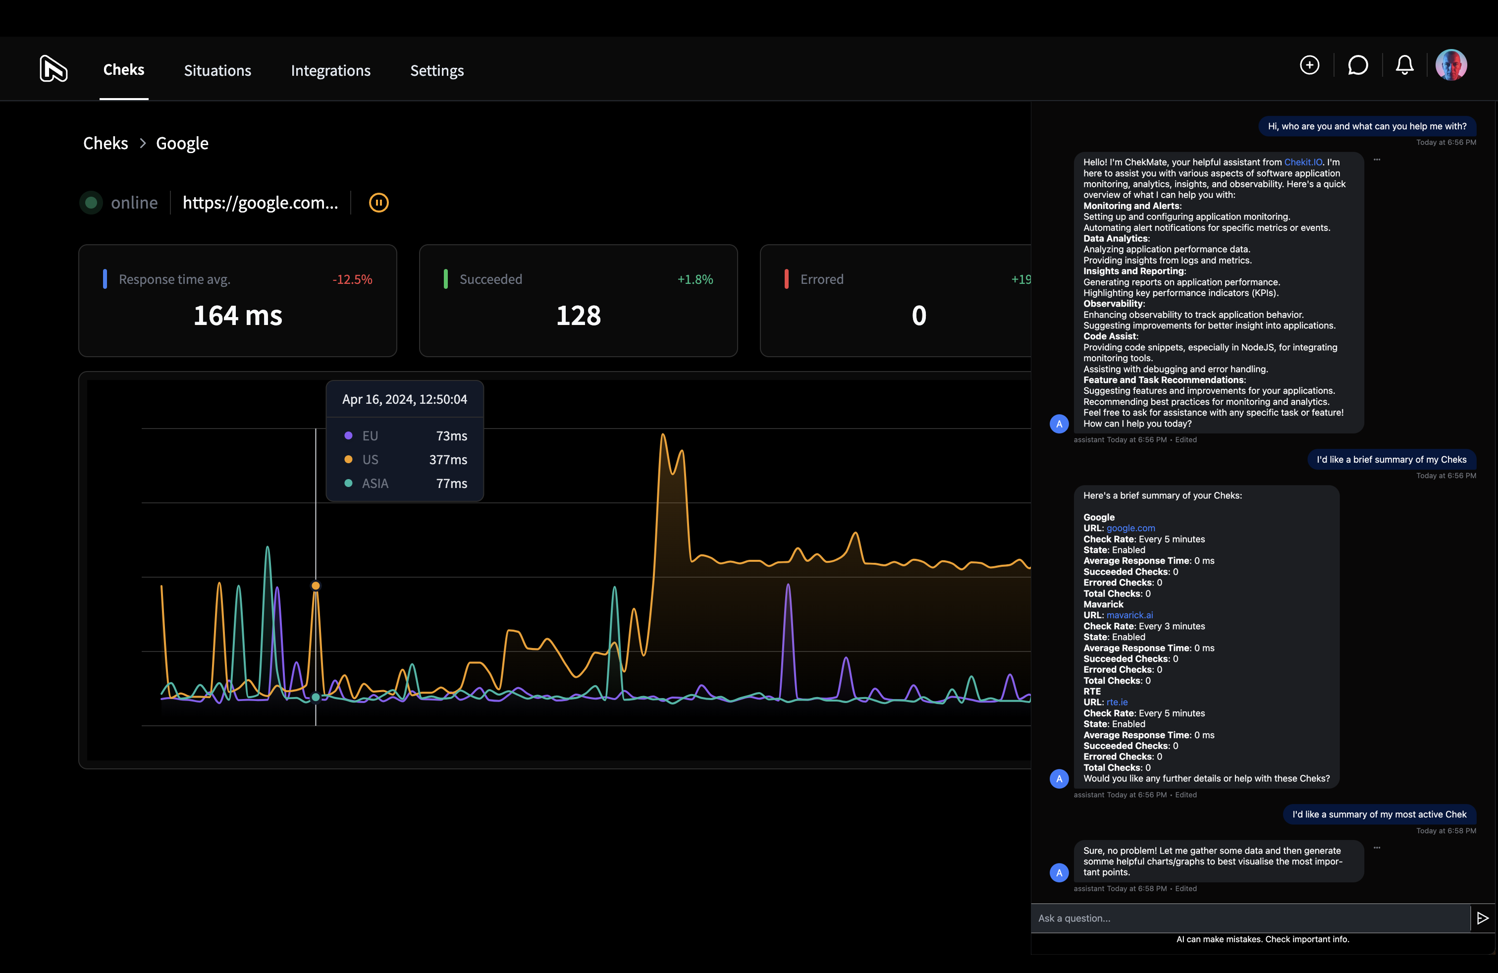1498x973 pixels.
Task: Switch to the Situations tab
Action: (217, 70)
